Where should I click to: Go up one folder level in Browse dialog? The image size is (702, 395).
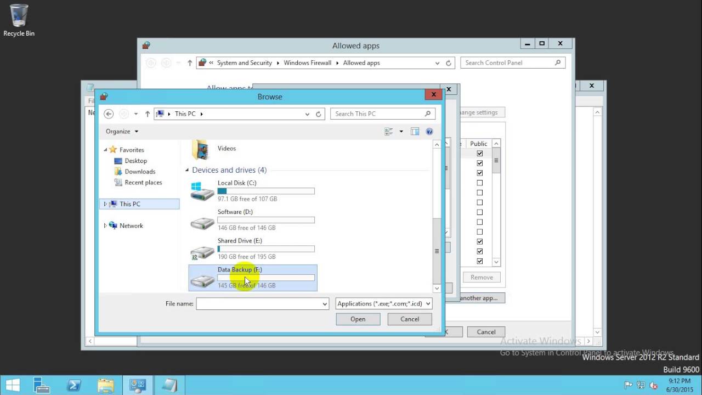[148, 114]
